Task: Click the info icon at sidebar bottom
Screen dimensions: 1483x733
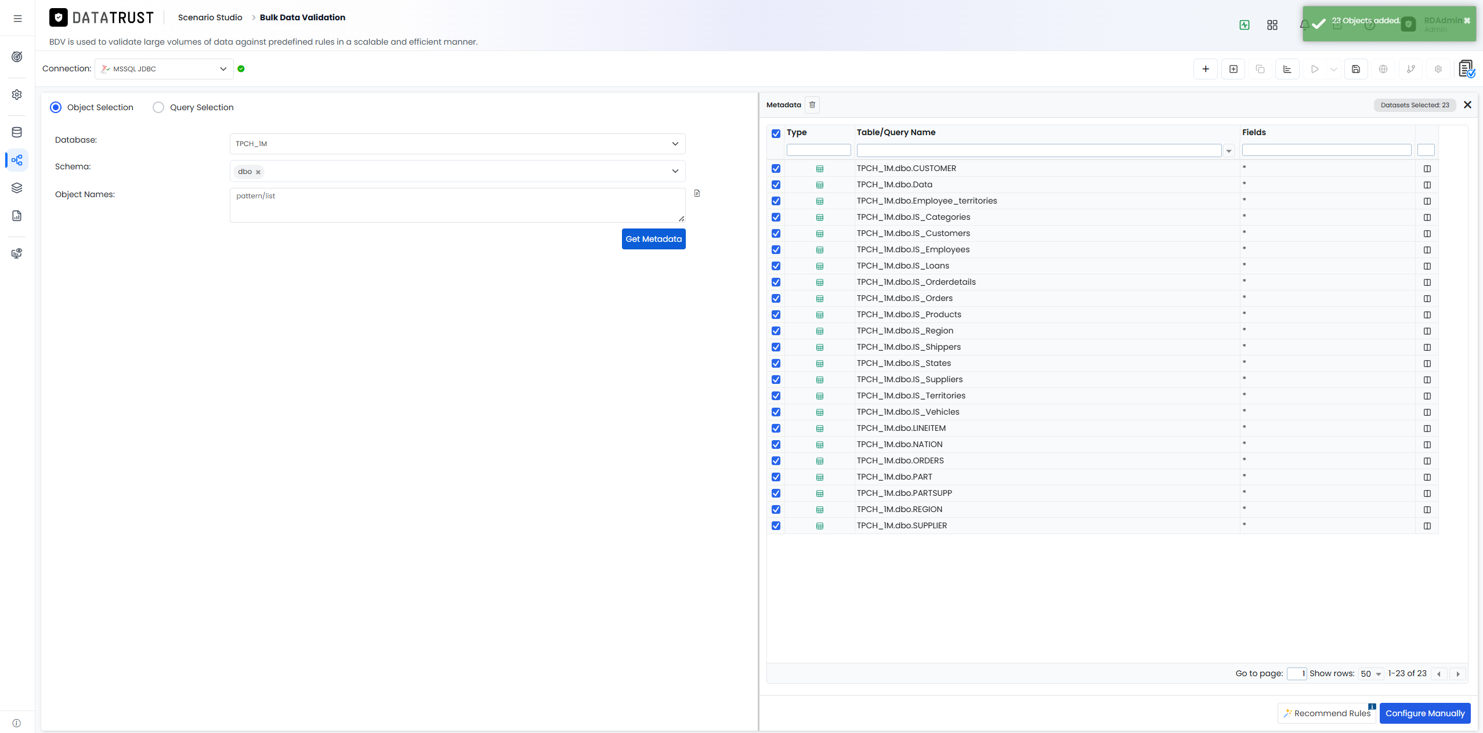Action: point(16,723)
